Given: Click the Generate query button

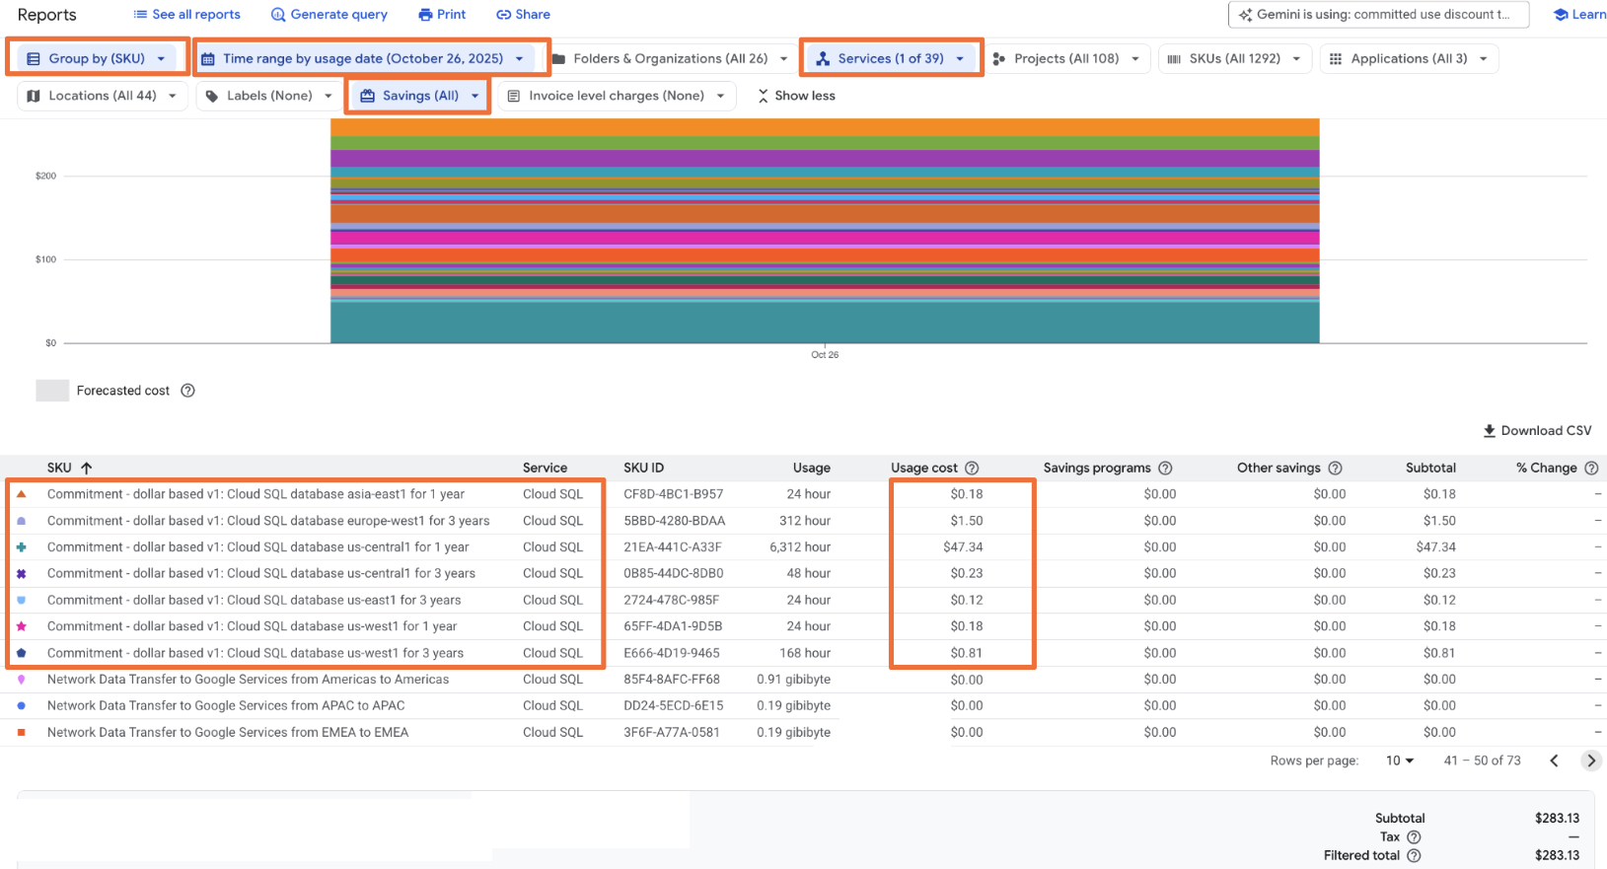Looking at the screenshot, I should click(x=329, y=15).
